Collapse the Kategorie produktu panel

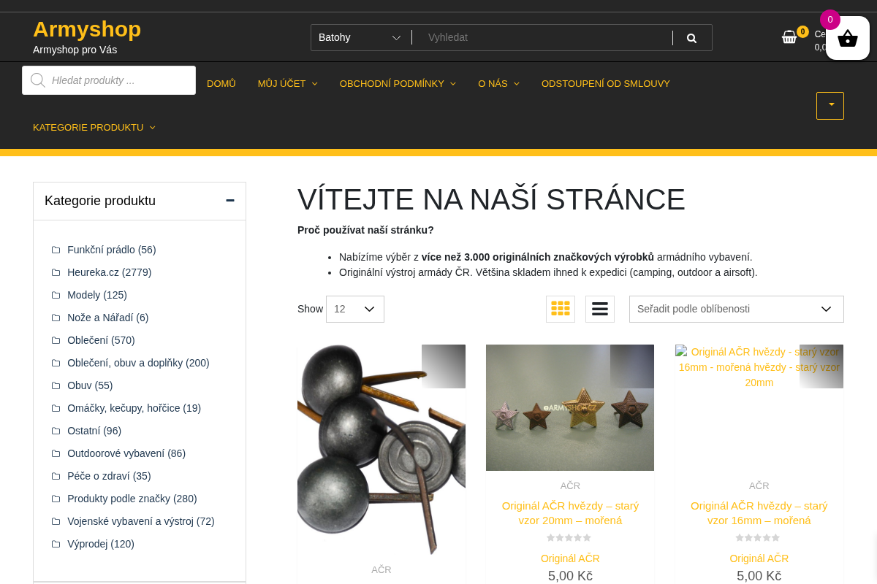click(x=230, y=201)
